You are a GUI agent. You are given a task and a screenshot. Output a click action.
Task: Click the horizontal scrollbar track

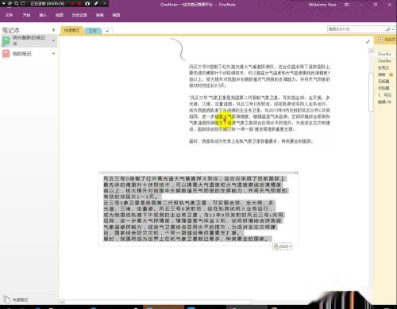click(157, 302)
